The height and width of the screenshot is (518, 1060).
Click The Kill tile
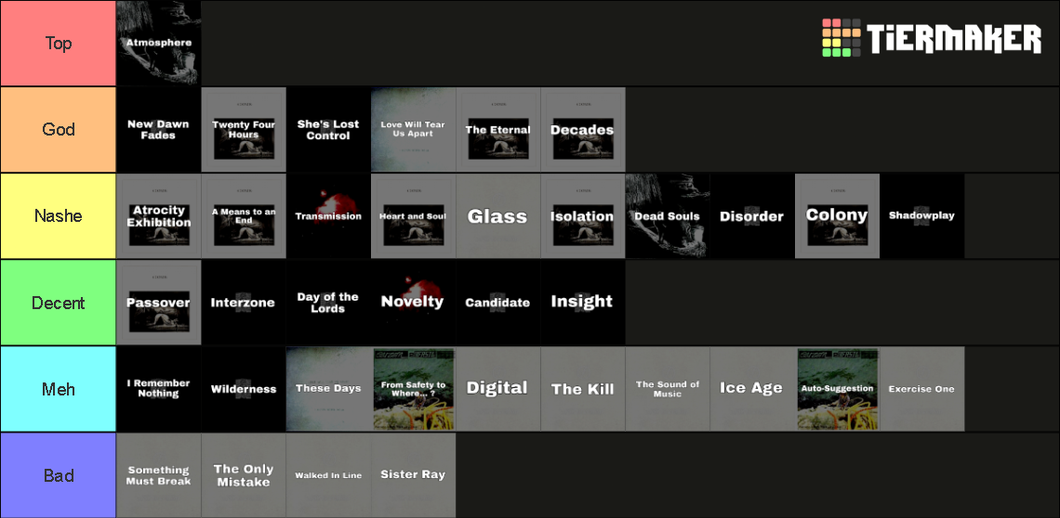583,389
